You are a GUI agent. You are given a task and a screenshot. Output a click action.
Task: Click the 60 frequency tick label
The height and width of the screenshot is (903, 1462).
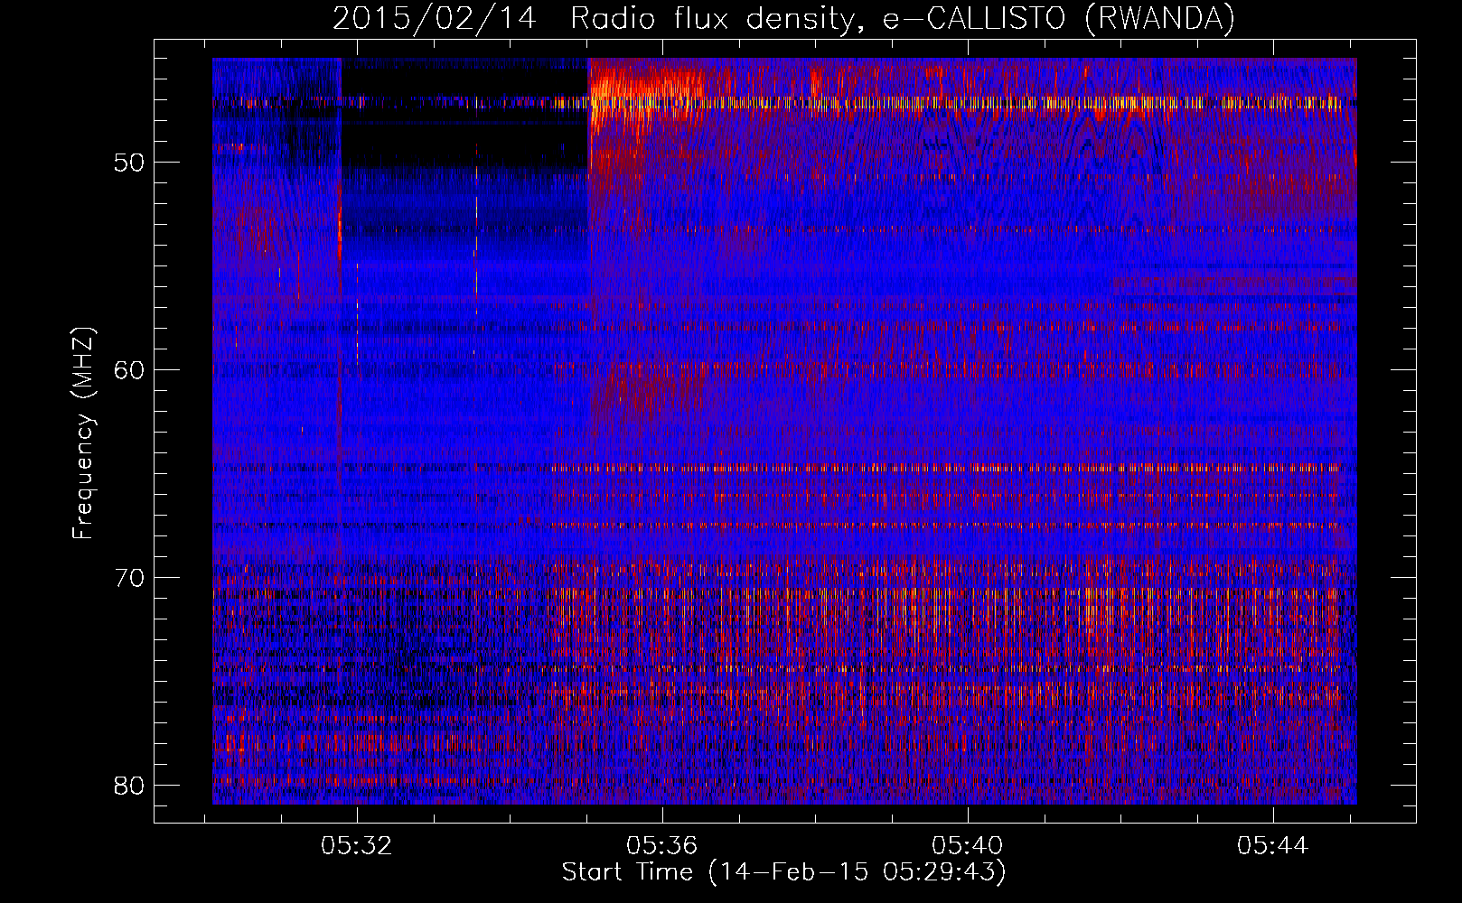pyautogui.click(x=130, y=370)
